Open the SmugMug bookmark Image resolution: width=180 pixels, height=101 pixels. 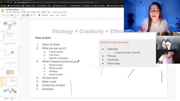point(86,6)
